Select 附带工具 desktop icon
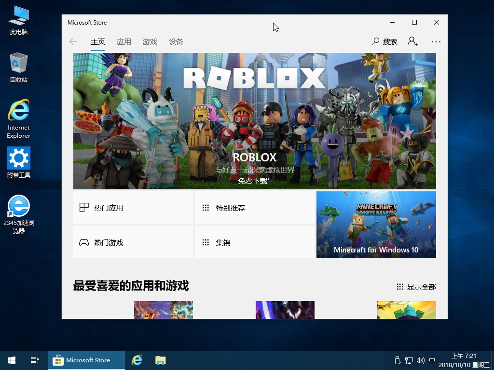The height and width of the screenshot is (370, 494). coord(19,162)
